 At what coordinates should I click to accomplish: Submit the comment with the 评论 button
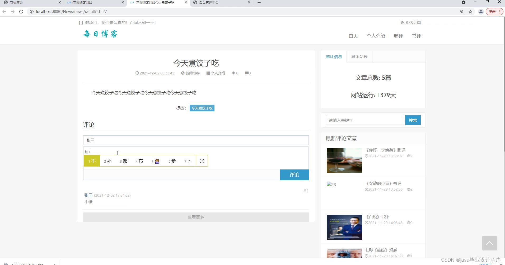(294, 175)
